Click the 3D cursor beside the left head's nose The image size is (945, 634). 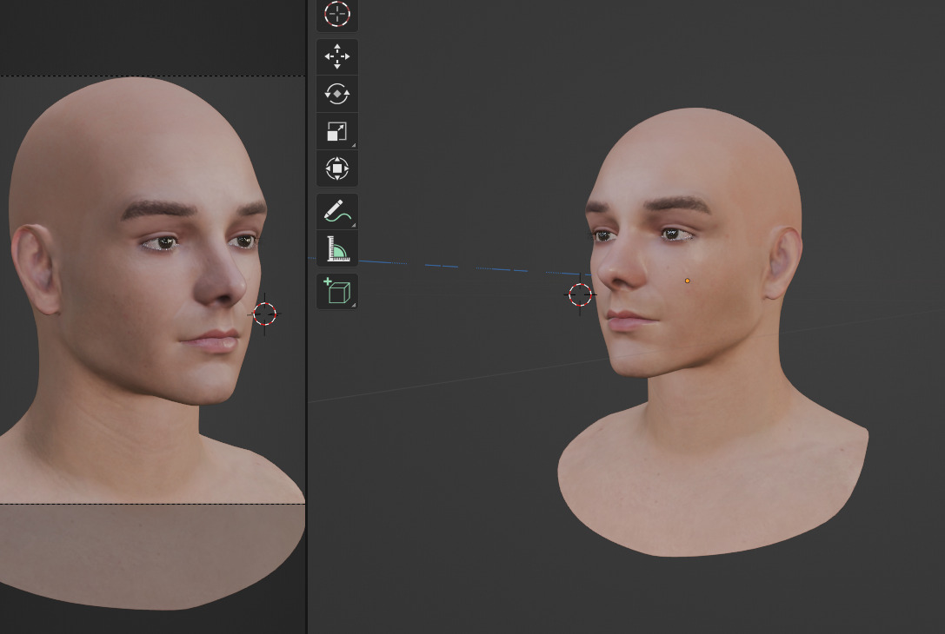tap(264, 314)
